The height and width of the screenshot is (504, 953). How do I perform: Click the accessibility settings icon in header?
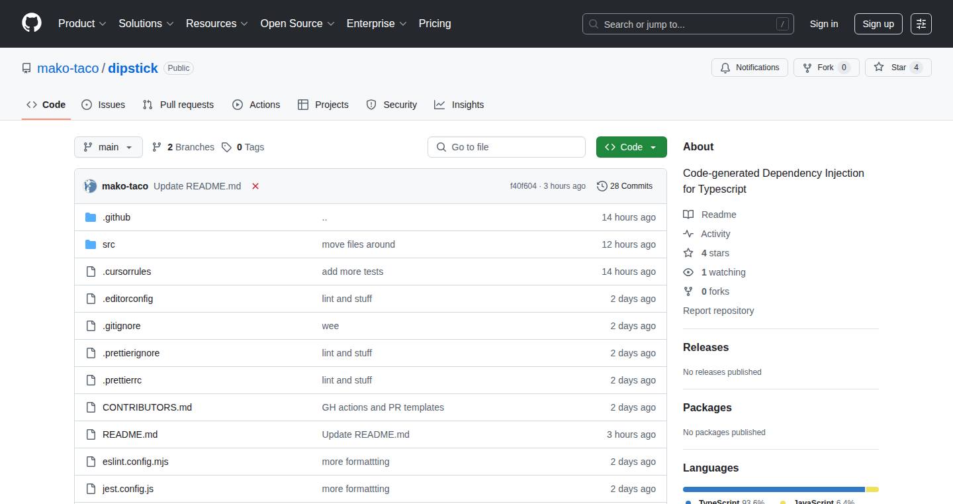pos(921,24)
